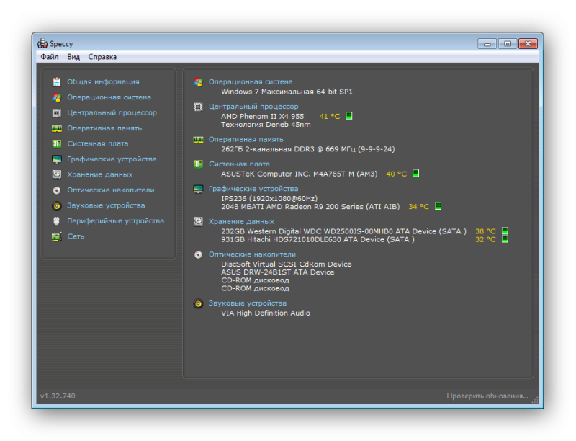Click the motherboard icon in summary panel
The image size is (576, 441).
pos(199,164)
